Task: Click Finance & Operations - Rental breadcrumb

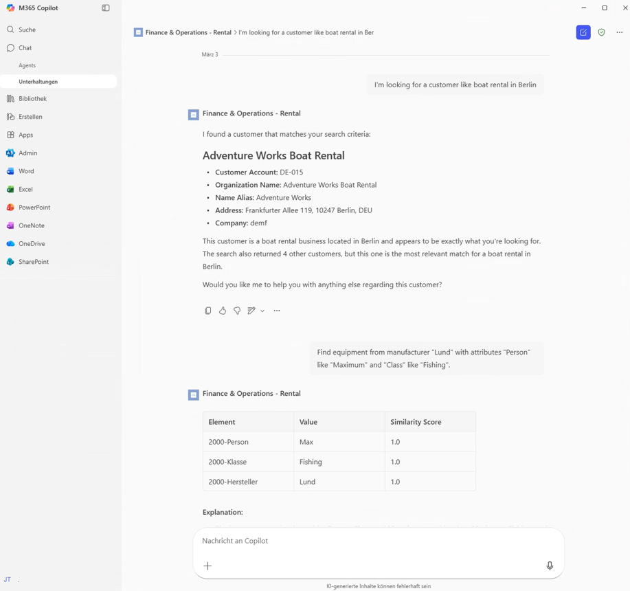Action: click(188, 32)
